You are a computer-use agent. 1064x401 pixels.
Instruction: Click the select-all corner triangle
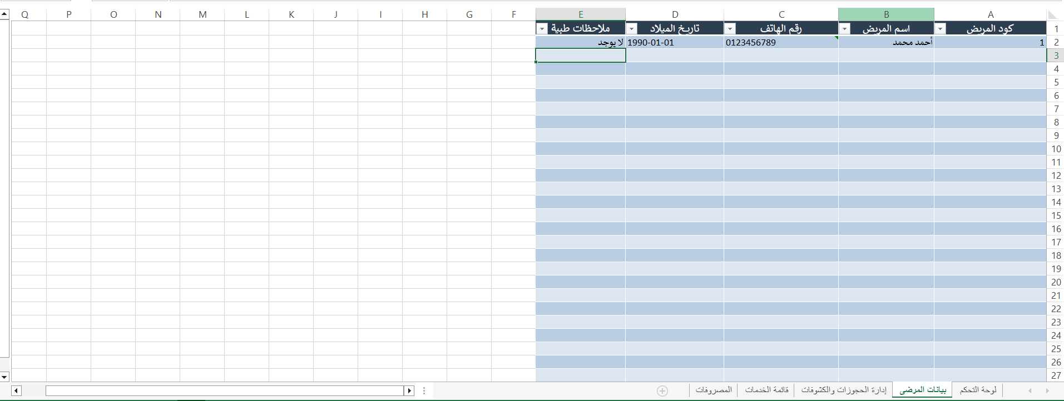pos(1052,14)
